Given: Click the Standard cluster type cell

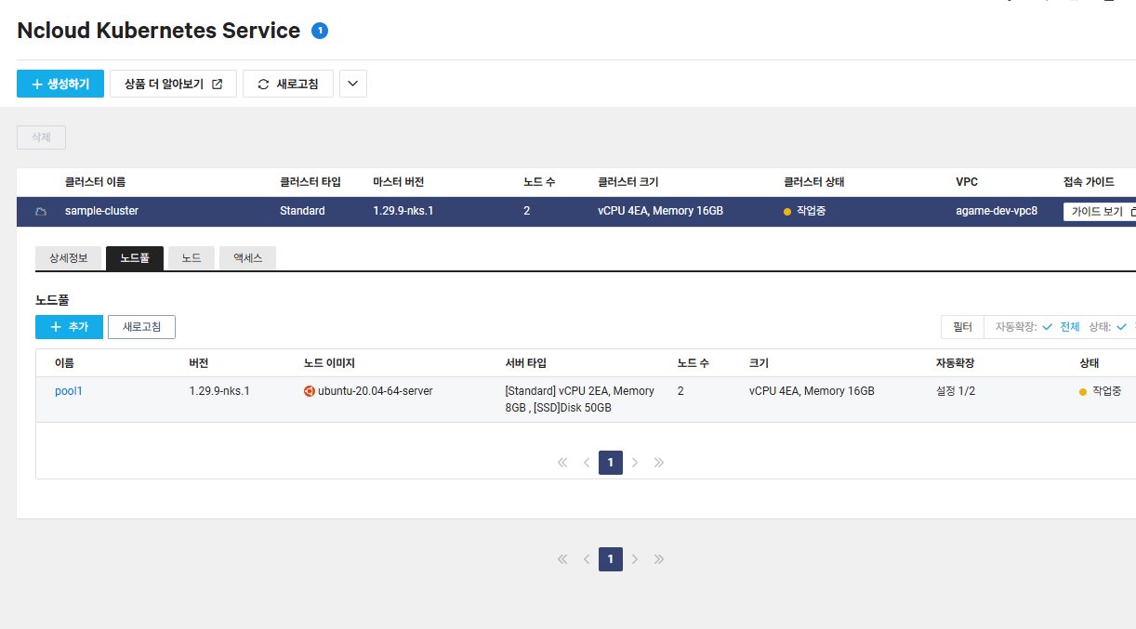Looking at the screenshot, I should [x=302, y=211].
